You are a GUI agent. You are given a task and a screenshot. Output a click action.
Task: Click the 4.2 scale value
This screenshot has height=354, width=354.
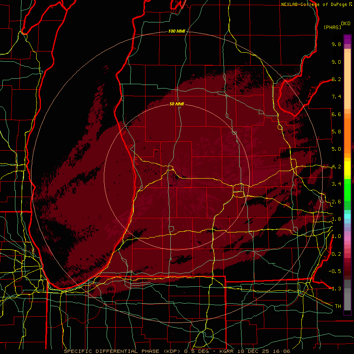click(336, 167)
